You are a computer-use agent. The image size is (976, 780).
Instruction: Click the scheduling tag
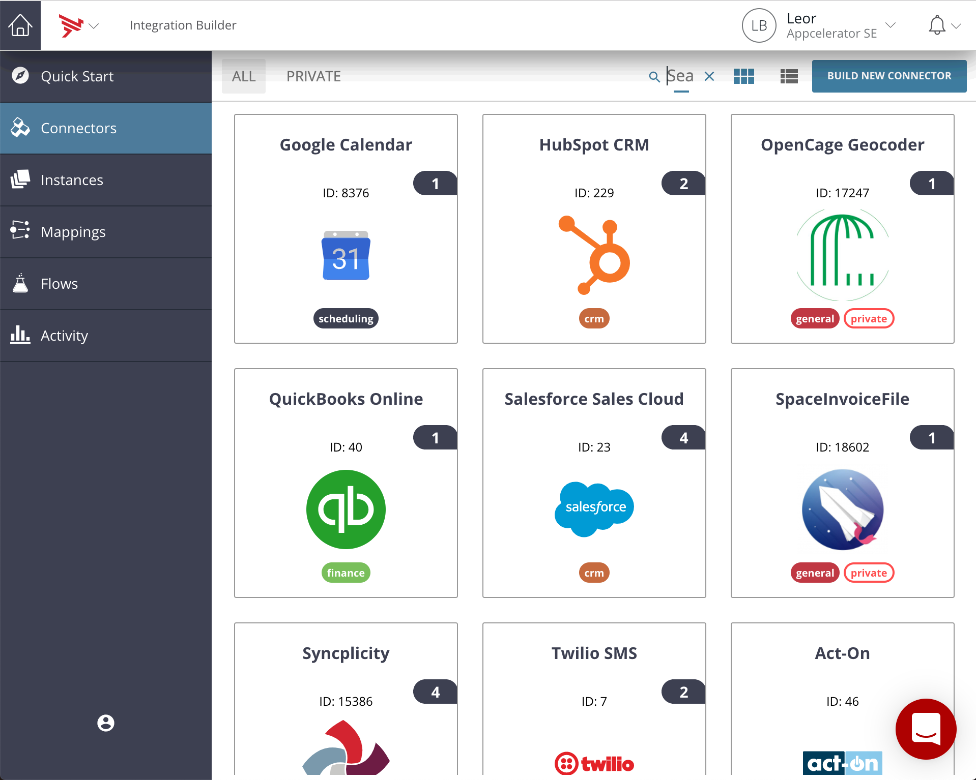tap(346, 318)
